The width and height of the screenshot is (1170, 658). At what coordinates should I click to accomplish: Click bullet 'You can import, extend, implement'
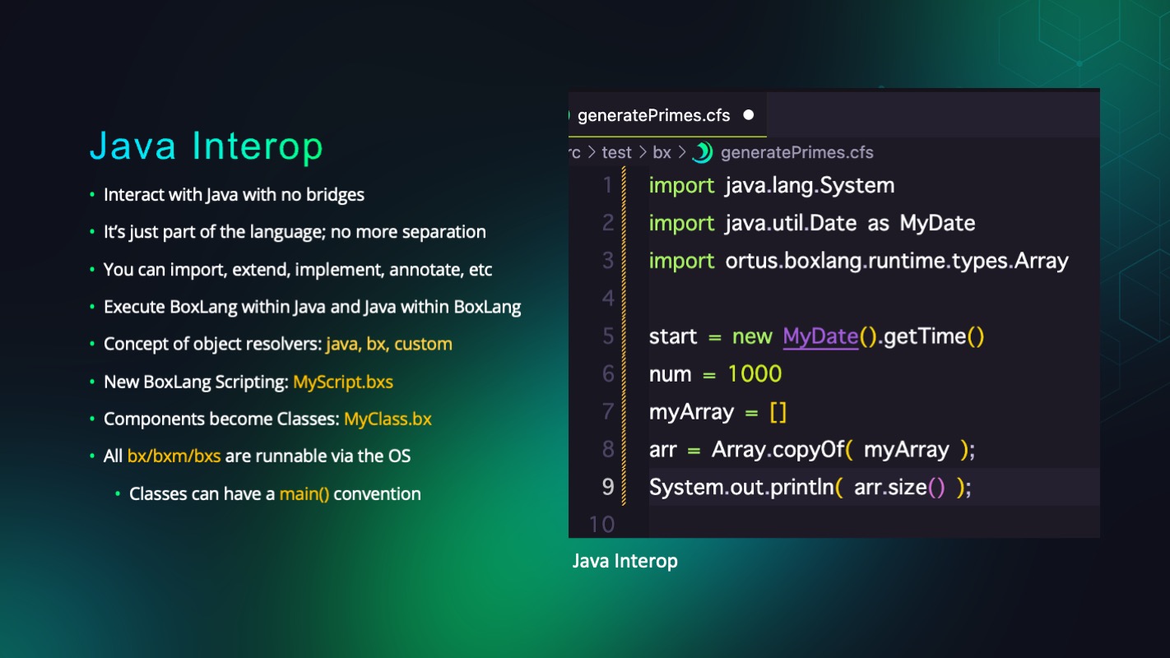pyautogui.click(x=298, y=270)
